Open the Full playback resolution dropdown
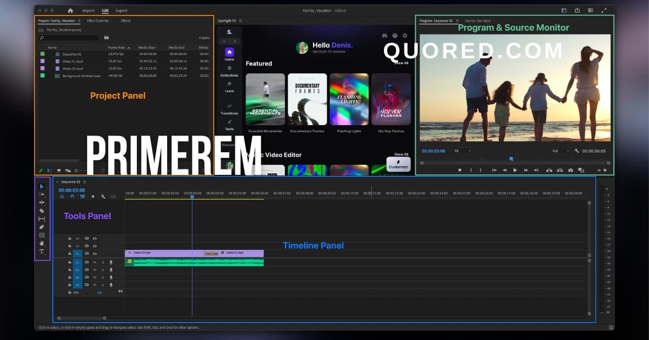 pyautogui.click(x=560, y=151)
